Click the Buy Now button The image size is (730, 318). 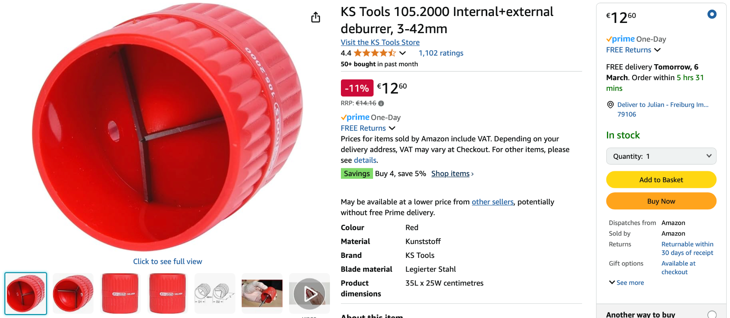pos(661,201)
